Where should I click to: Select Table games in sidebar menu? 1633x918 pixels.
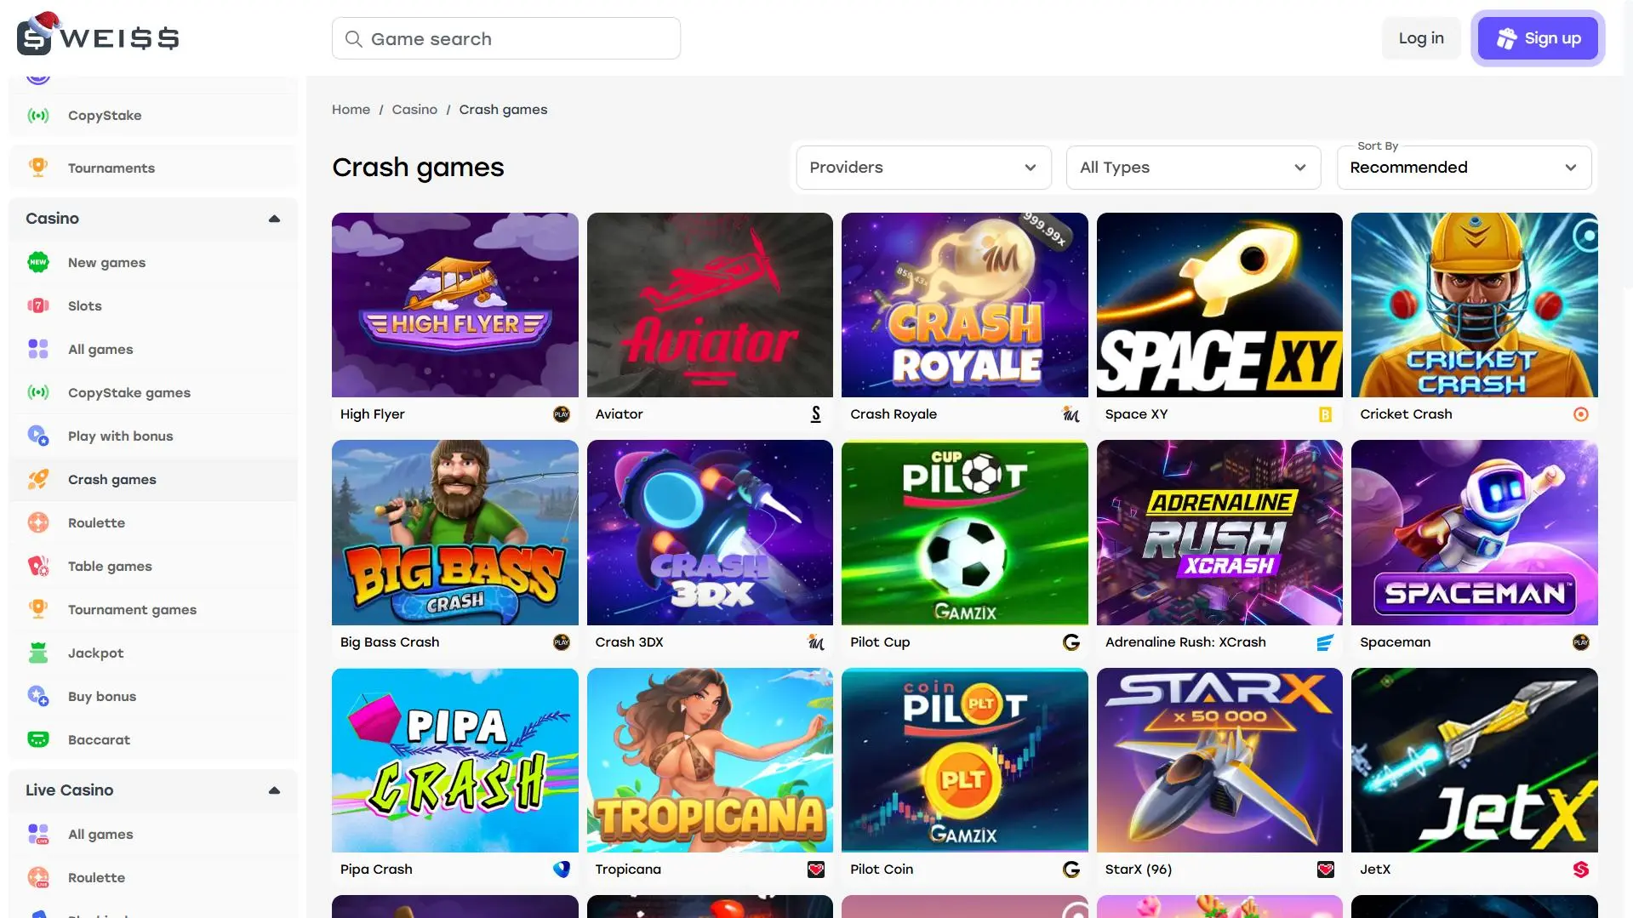point(110,567)
